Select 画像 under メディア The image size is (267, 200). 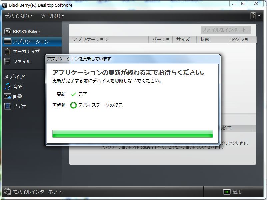coord(17,96)
